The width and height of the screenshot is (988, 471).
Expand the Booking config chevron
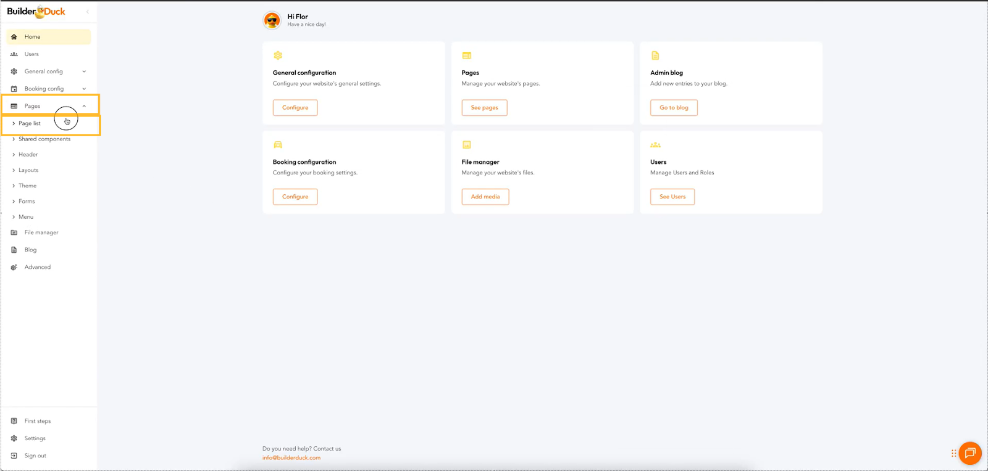pyautogui.click(x=84, y=89)
